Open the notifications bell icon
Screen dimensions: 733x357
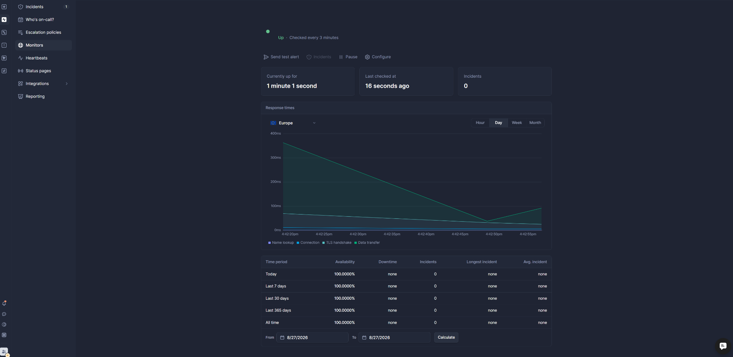click(4, 303)
